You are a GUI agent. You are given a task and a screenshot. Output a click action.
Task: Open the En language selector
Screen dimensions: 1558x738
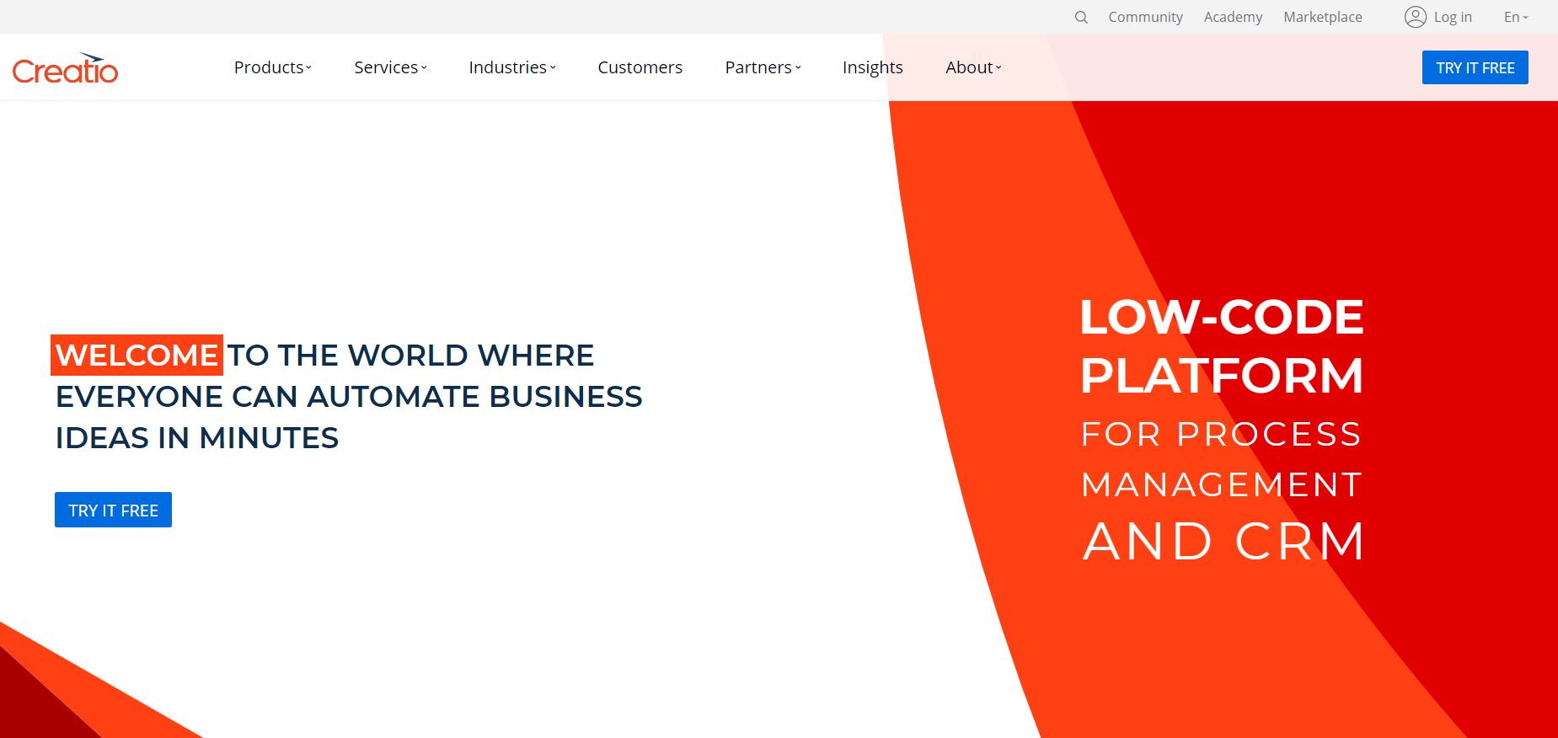[x=1515, y=17]
